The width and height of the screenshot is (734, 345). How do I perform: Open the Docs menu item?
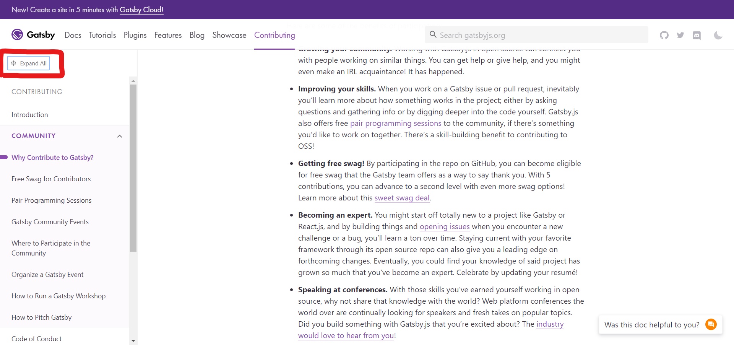click(x=73, y=35)
